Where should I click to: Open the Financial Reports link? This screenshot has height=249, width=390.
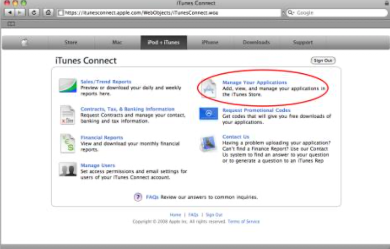pos(102,138)
